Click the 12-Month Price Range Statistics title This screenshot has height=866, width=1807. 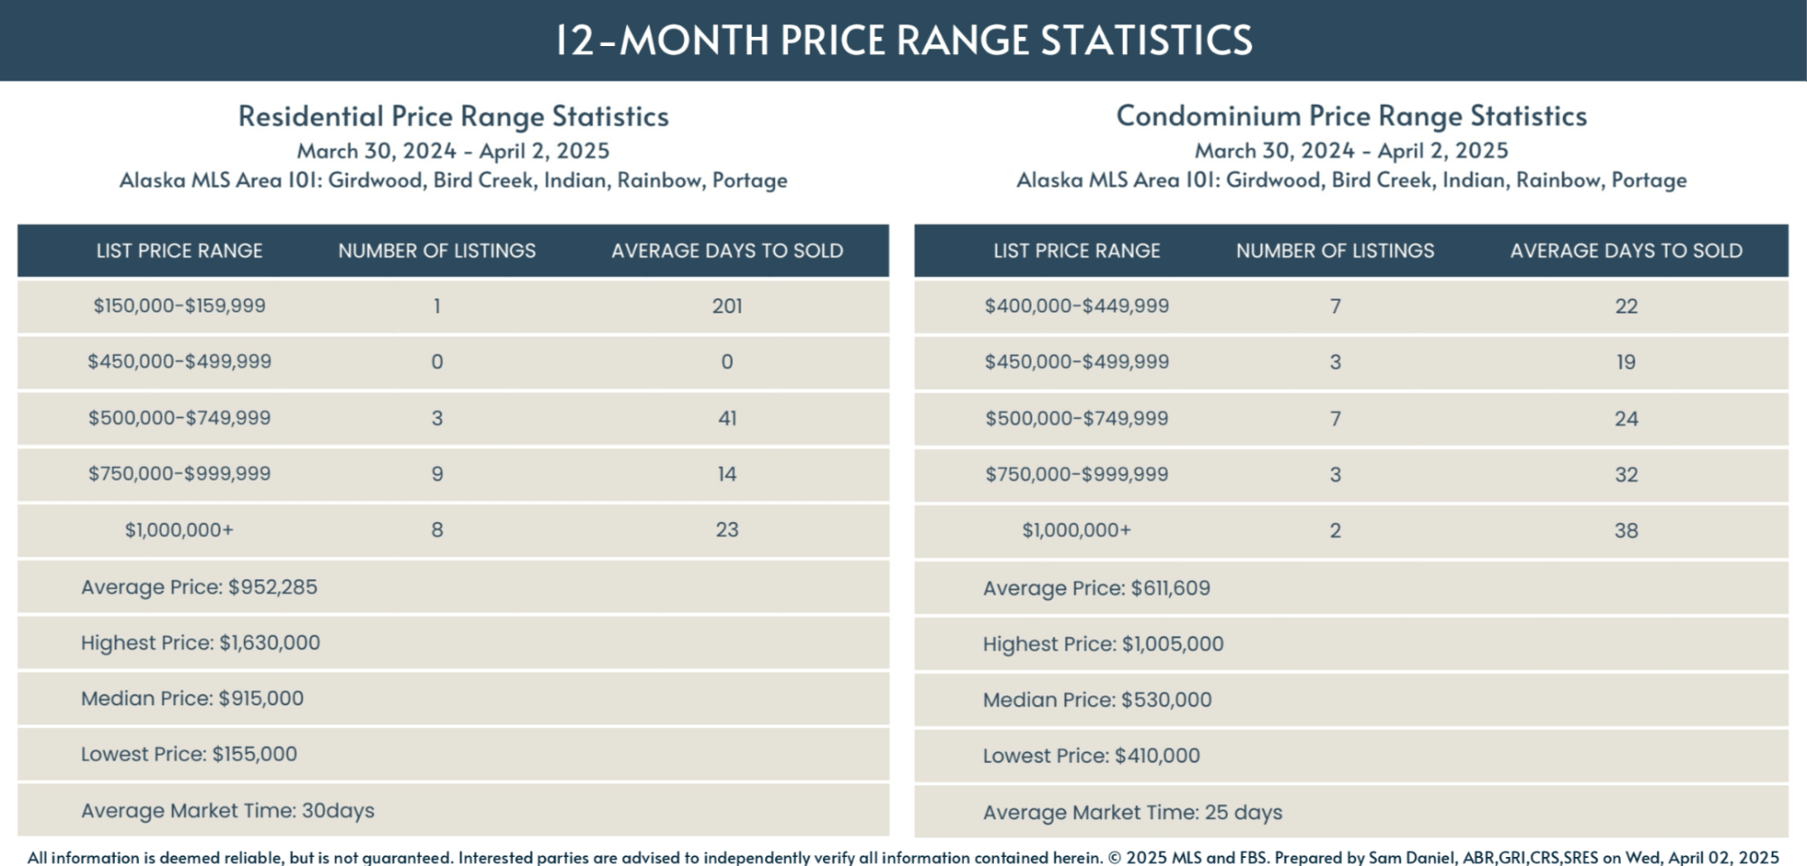tap(903, 41)
